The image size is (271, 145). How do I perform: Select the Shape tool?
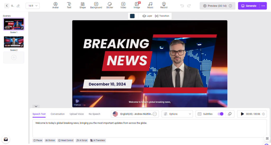(x=83, y=6)
